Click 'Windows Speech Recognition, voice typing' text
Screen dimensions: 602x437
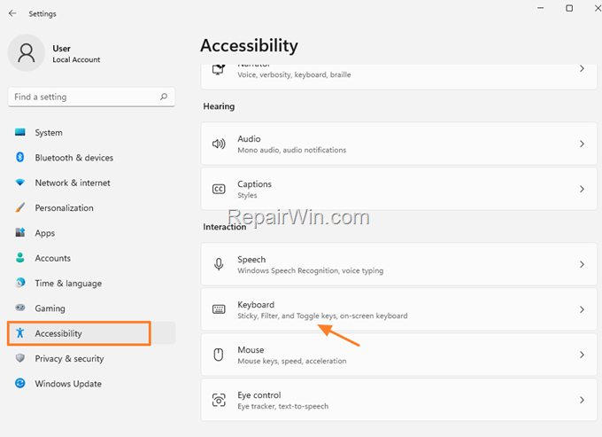pos(310,270)
